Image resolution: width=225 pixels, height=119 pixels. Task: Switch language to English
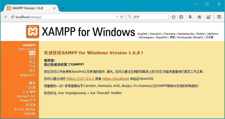[x=142, y=34]
